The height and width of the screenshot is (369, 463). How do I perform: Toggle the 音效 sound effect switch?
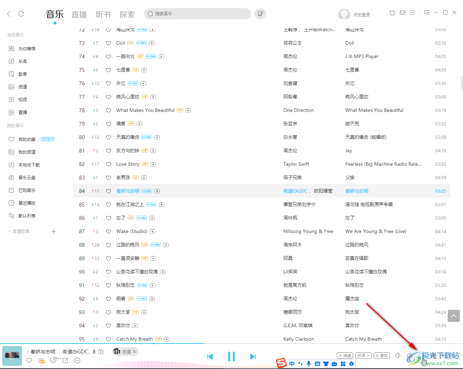click(381, 356)
